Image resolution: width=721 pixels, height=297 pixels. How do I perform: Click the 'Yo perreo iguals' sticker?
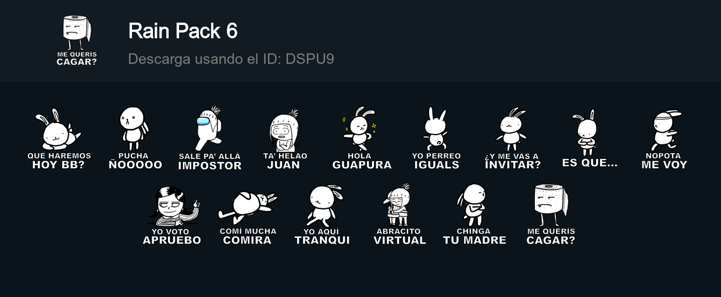point(436,138)
